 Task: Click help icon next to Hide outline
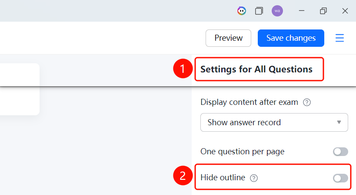254,178
